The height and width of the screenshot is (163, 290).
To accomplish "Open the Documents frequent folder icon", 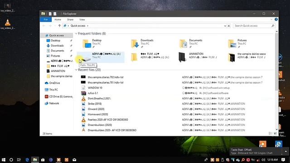I will click(184, 44).
